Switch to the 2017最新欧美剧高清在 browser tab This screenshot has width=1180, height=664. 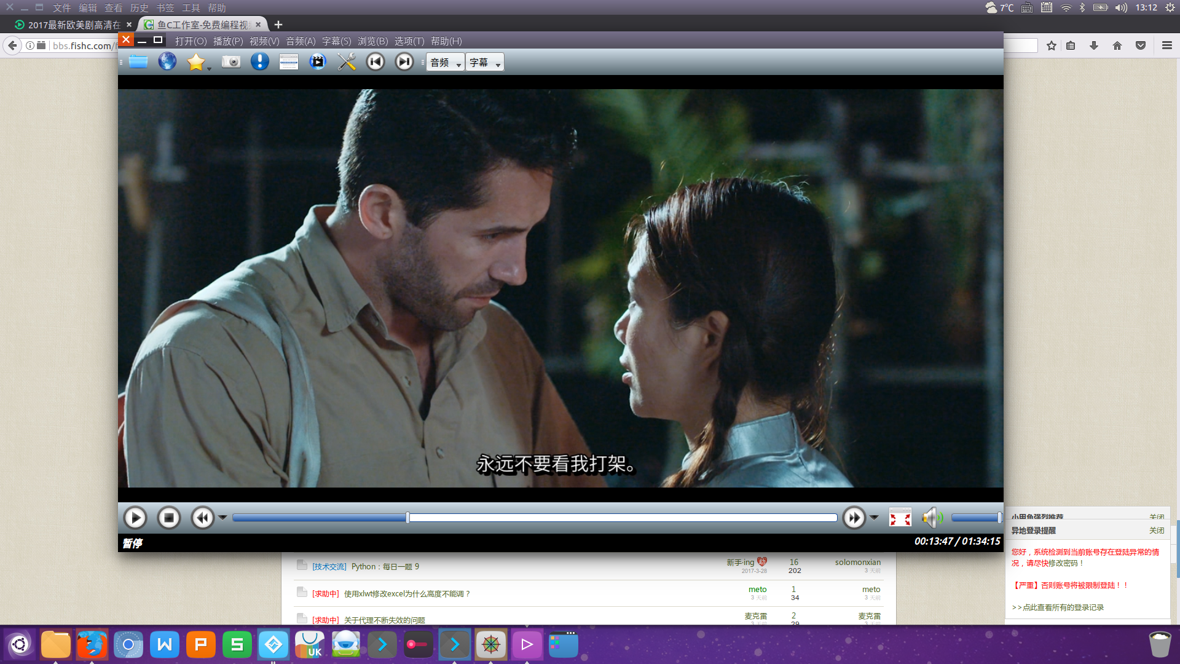(x=74, y=25)
